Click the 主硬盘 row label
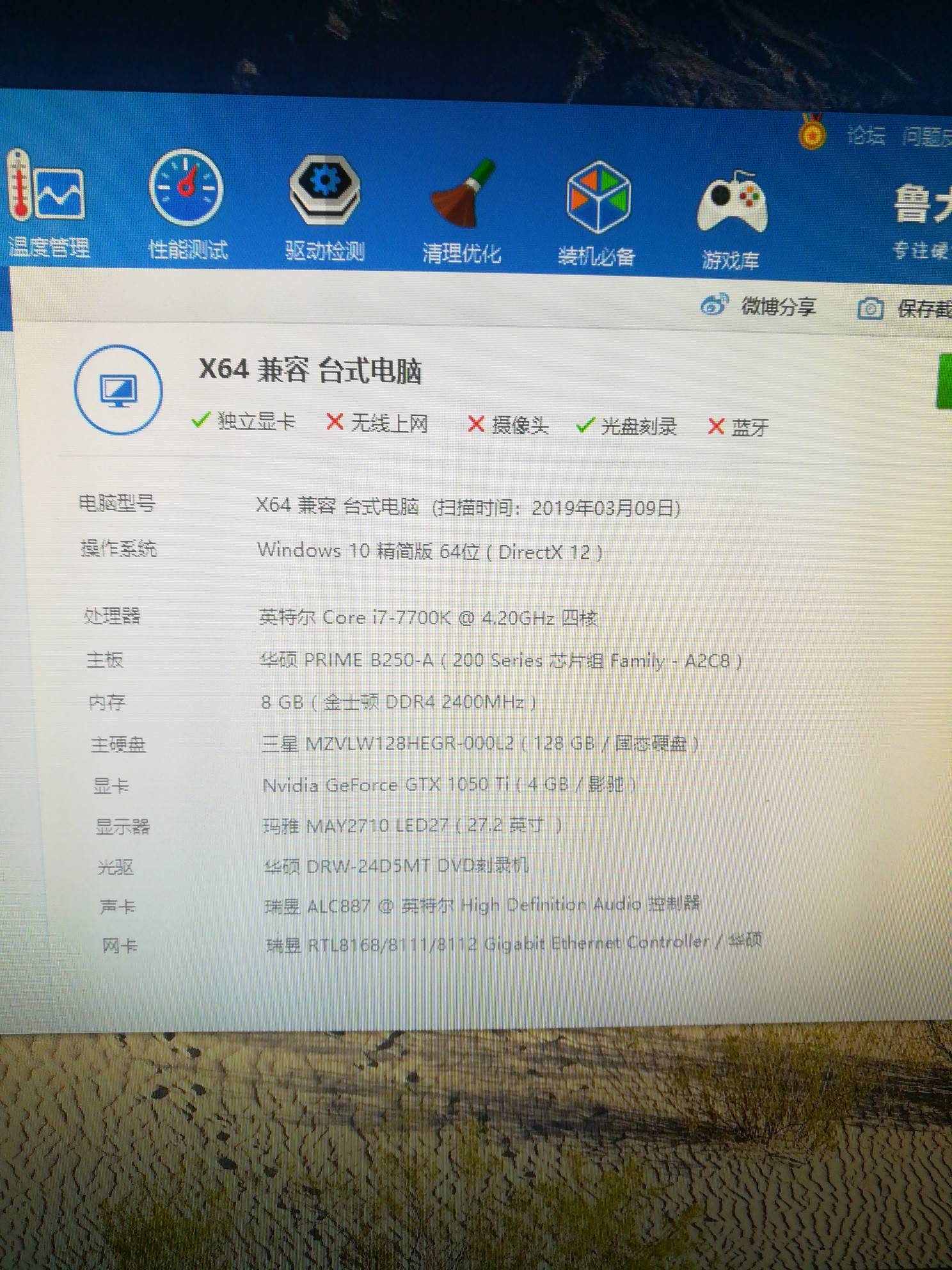The width and height of the screenshot is (952, 1270). [118, 744]
